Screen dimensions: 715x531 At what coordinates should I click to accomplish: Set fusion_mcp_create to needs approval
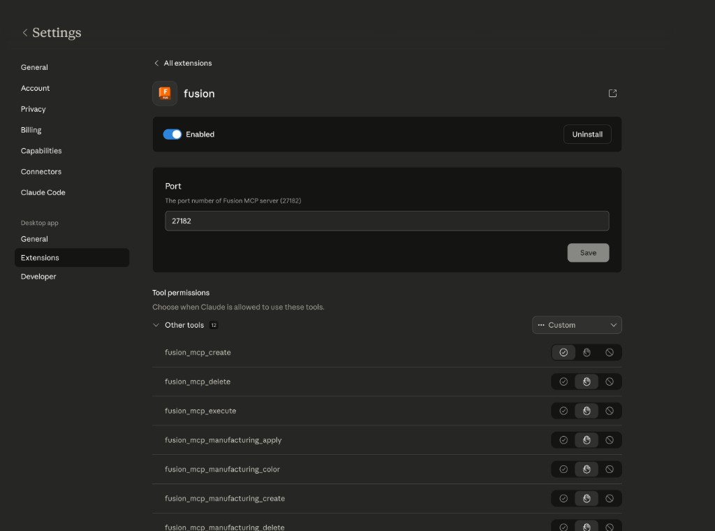(587, 352)
